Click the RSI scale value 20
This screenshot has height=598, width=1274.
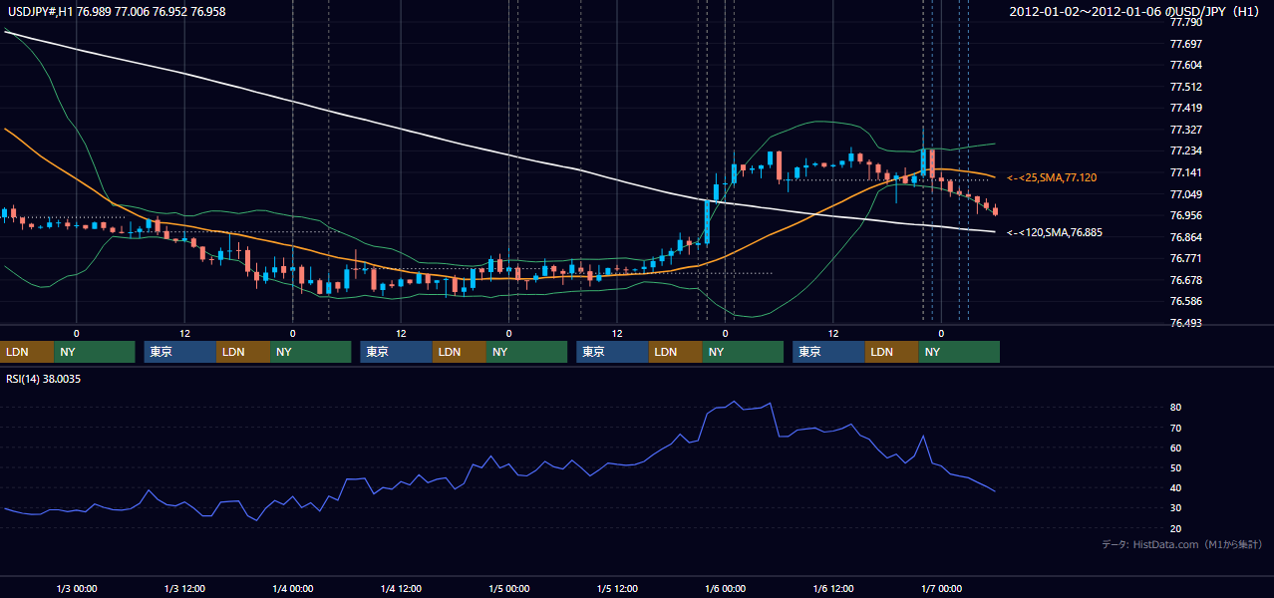1176,528
